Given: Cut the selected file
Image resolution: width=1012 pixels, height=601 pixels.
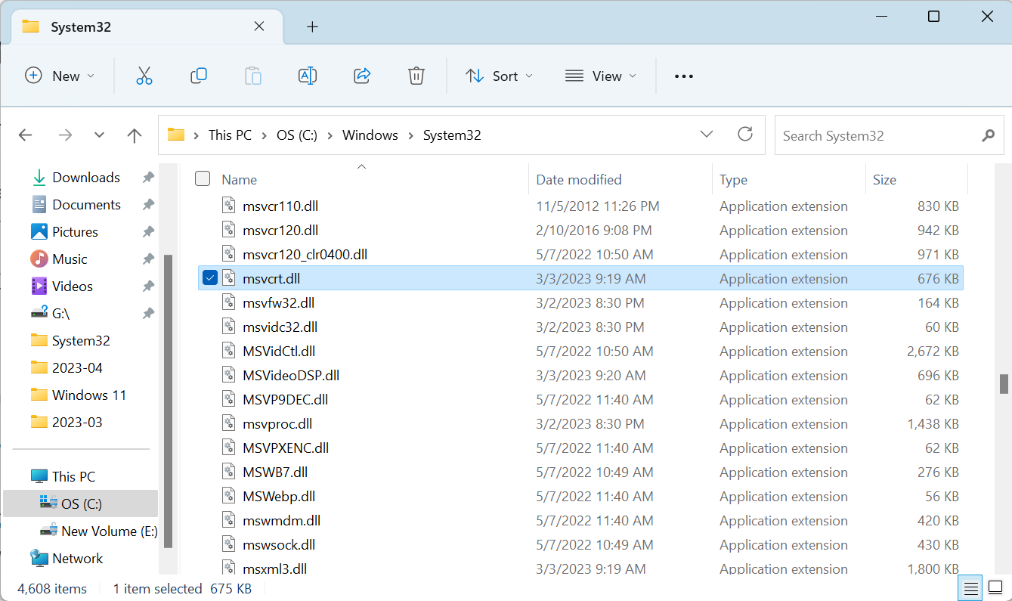Looking at the screenshot, I should (x=144, y=76).
